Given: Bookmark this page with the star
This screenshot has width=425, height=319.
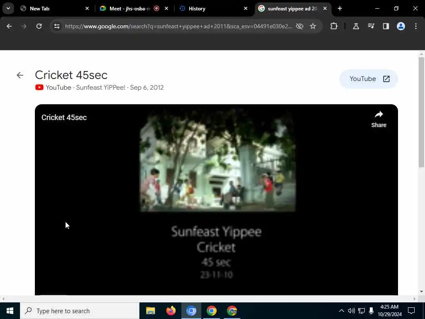Looking at the screenshot, I should click(x=313, y=26).
